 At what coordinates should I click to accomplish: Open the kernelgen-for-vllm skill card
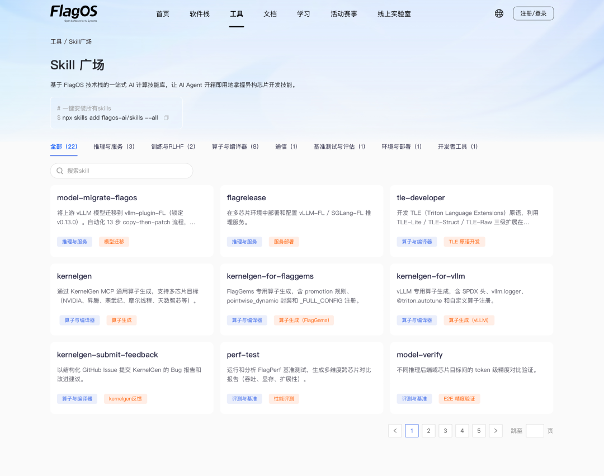point(471,299)
